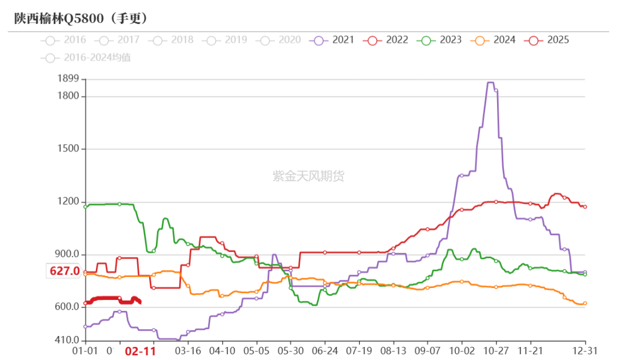Hide the red 2022 series legend icon
The width and height of the screenshot is (617, 360).
pyautogui.click(x=372, y=41)
